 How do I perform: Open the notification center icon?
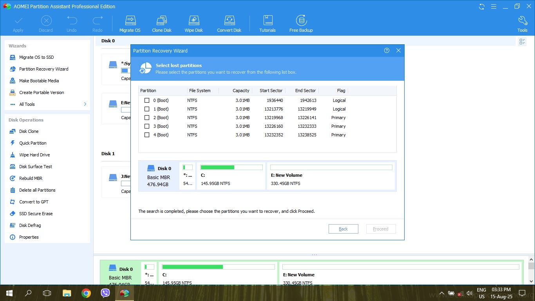point(522,293)
